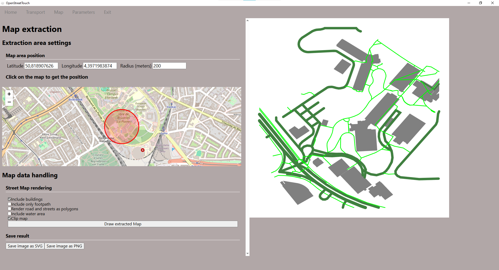Click the blue parking P symbol on map
Screen dimensions: 499x270
173,150
